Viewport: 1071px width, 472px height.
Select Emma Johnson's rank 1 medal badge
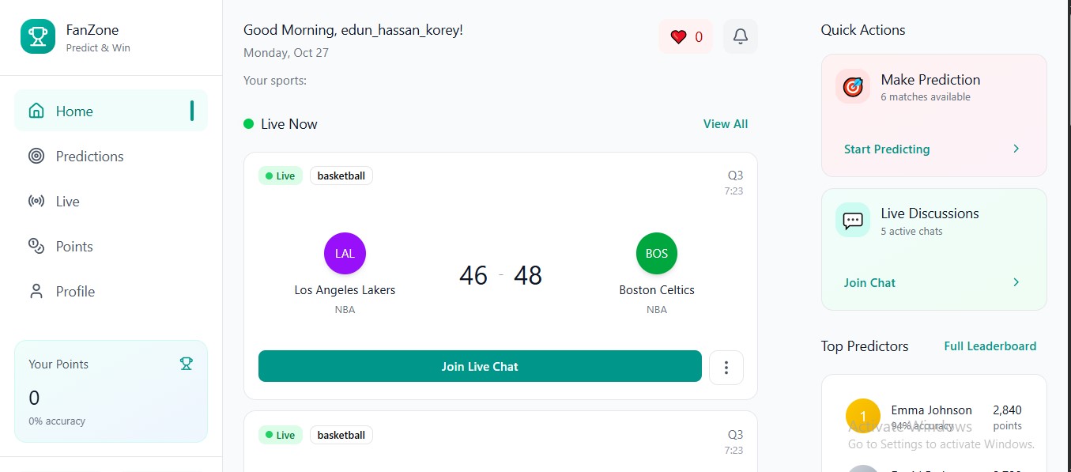pyautogui.click(x=863, y=416)
